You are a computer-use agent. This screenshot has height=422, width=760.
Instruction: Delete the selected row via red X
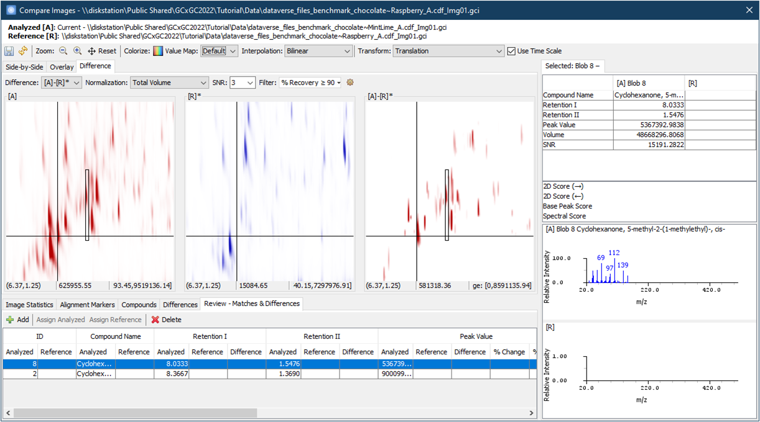(166, 320)
